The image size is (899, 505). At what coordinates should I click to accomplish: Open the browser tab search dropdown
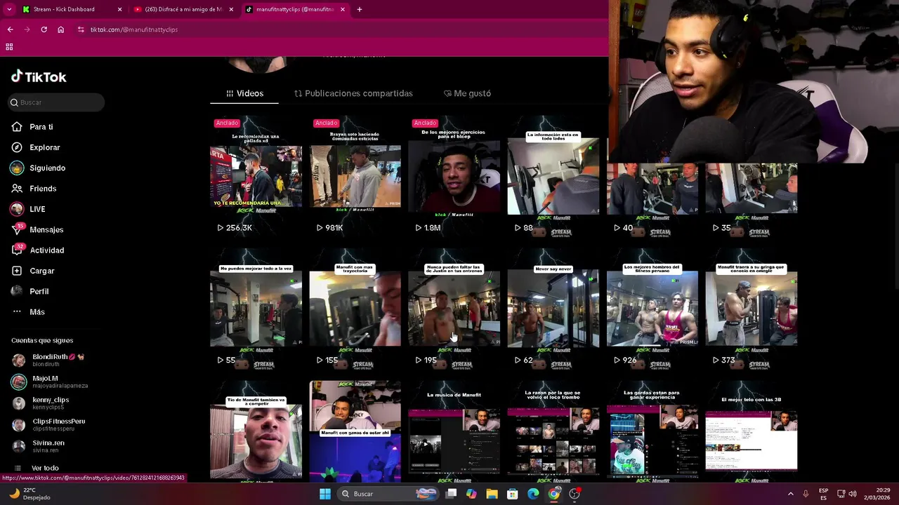(9, 9)
